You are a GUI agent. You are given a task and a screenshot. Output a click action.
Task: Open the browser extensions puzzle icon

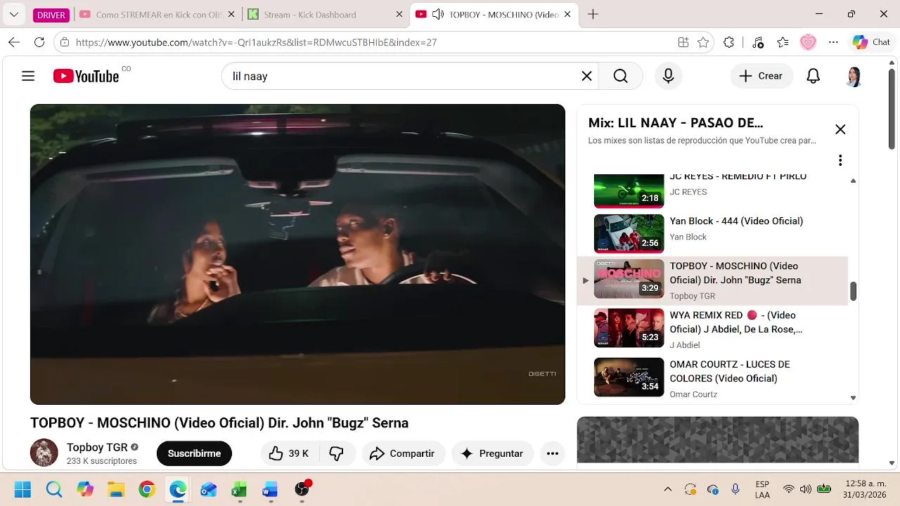728,42
